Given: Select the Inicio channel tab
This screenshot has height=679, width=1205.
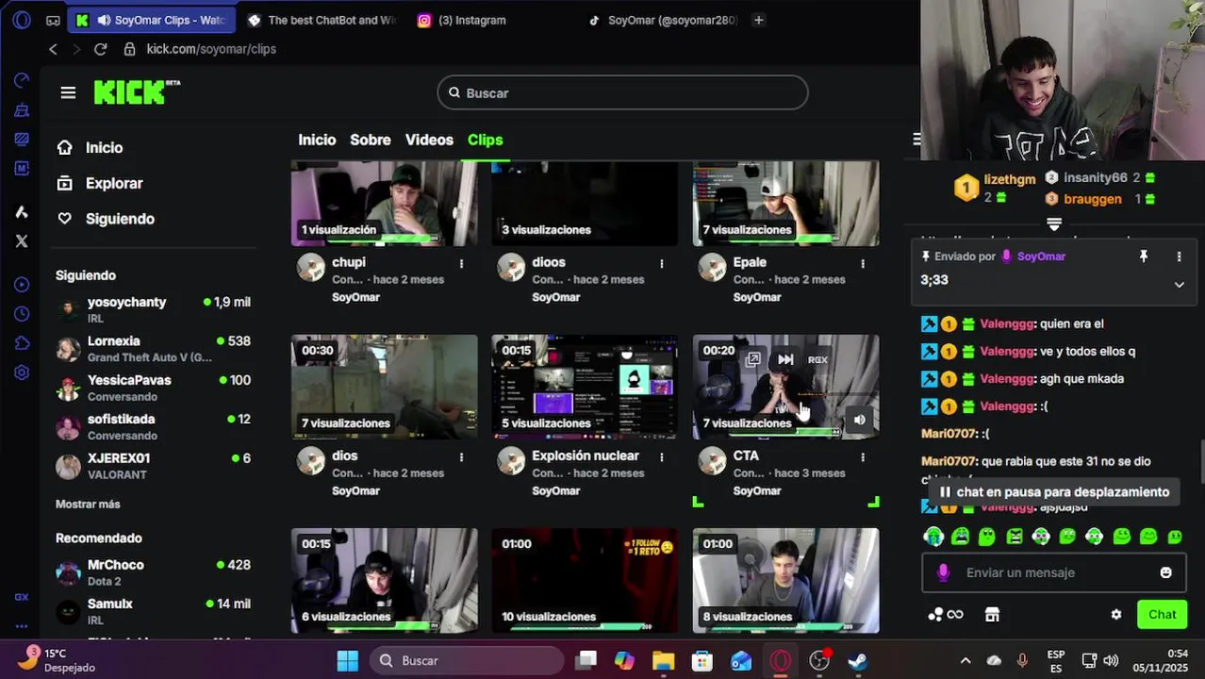Looking at the screenshot, I should point(317,140).
